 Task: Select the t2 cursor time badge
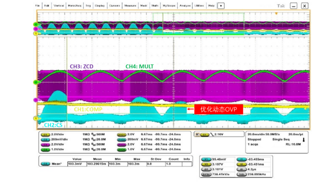click(x=241, y=164)
